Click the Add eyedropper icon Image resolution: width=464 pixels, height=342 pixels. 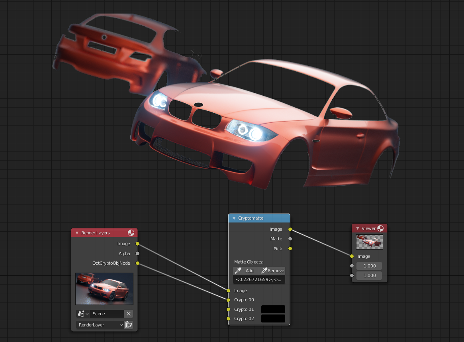[x=238, y=271]
